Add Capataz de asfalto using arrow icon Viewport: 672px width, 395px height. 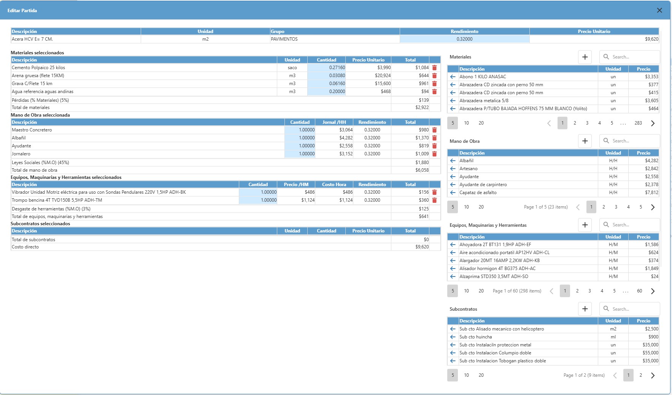pos(453,193)
